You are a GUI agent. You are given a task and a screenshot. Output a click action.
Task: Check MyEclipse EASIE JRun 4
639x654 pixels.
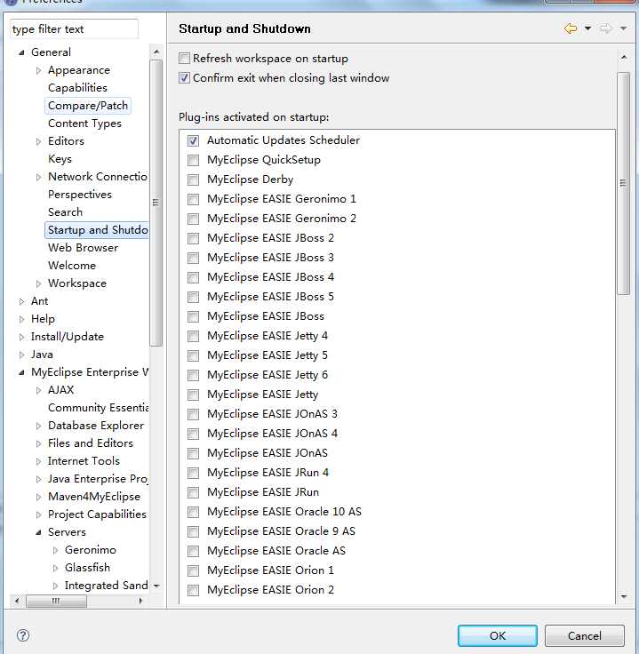[193, 473]
